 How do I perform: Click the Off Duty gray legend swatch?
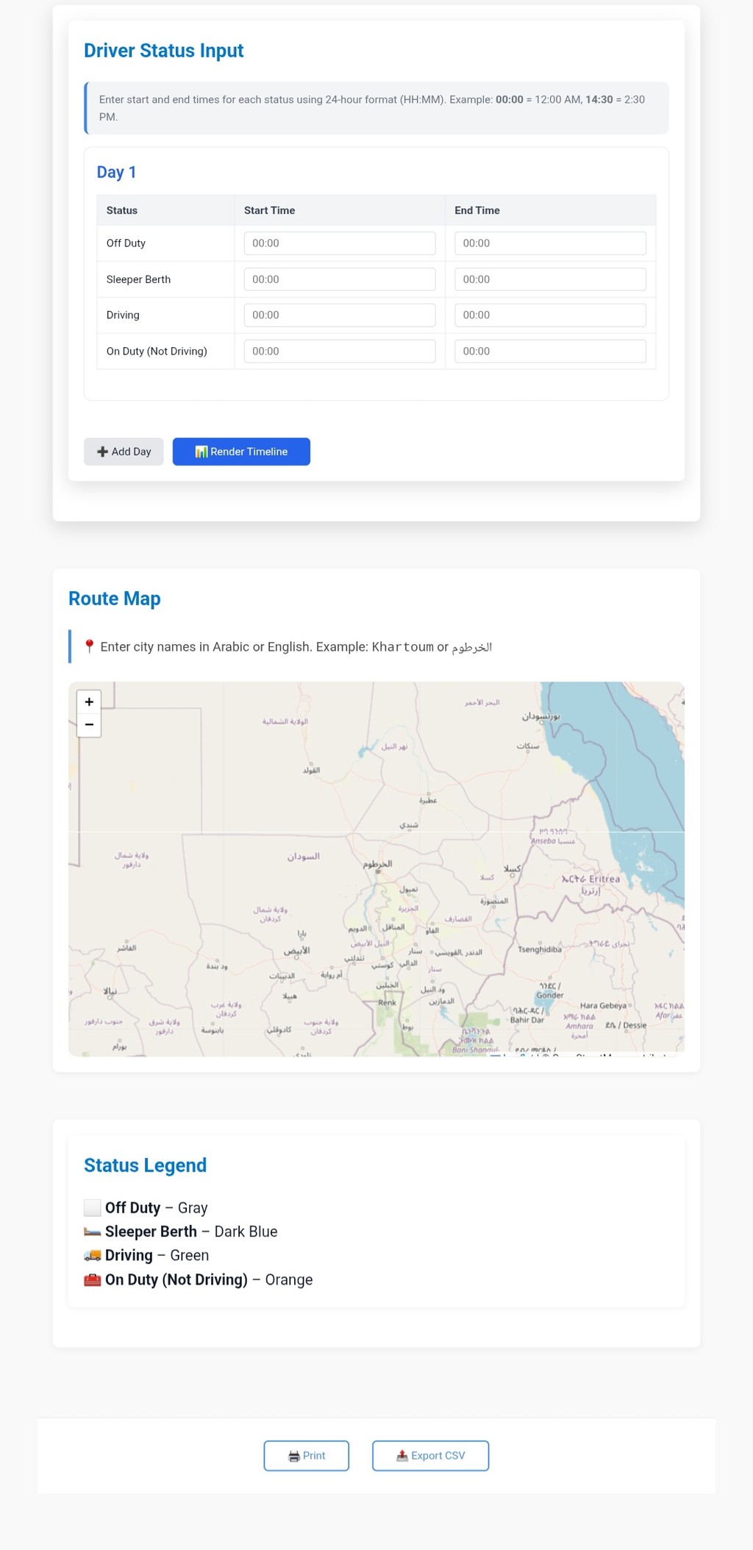point(92,1207)
